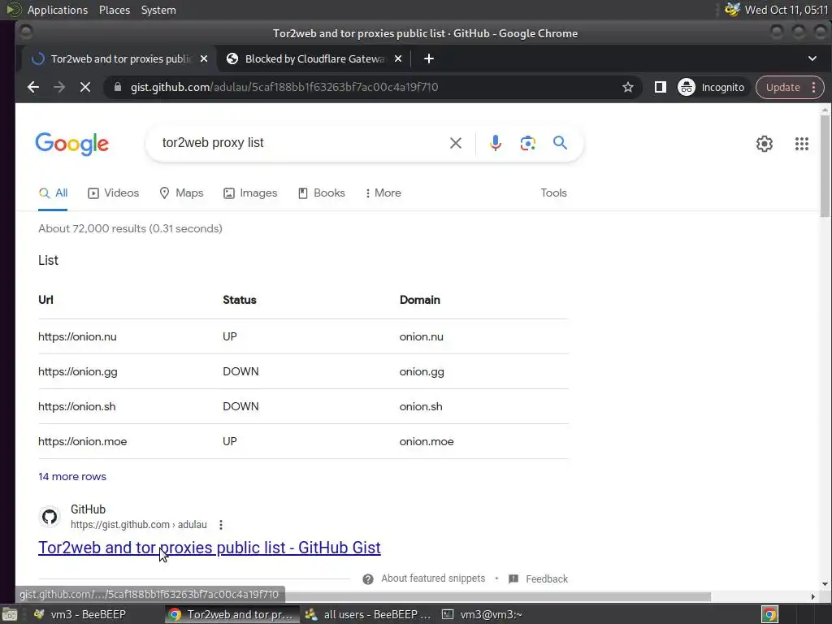
Task: Switch to Maps results
Action: click(x=181, y=193)
